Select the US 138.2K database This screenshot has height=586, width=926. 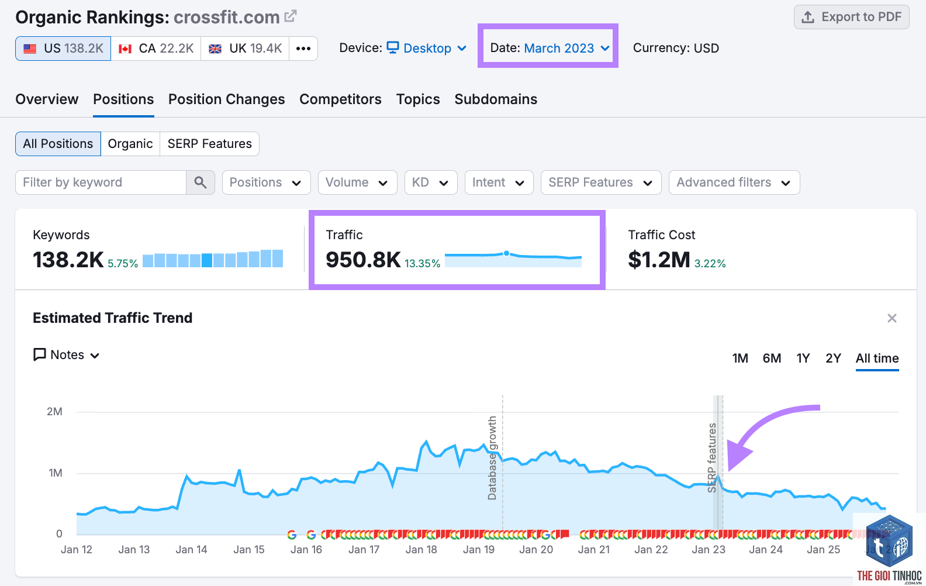click(x=63, y=49)
